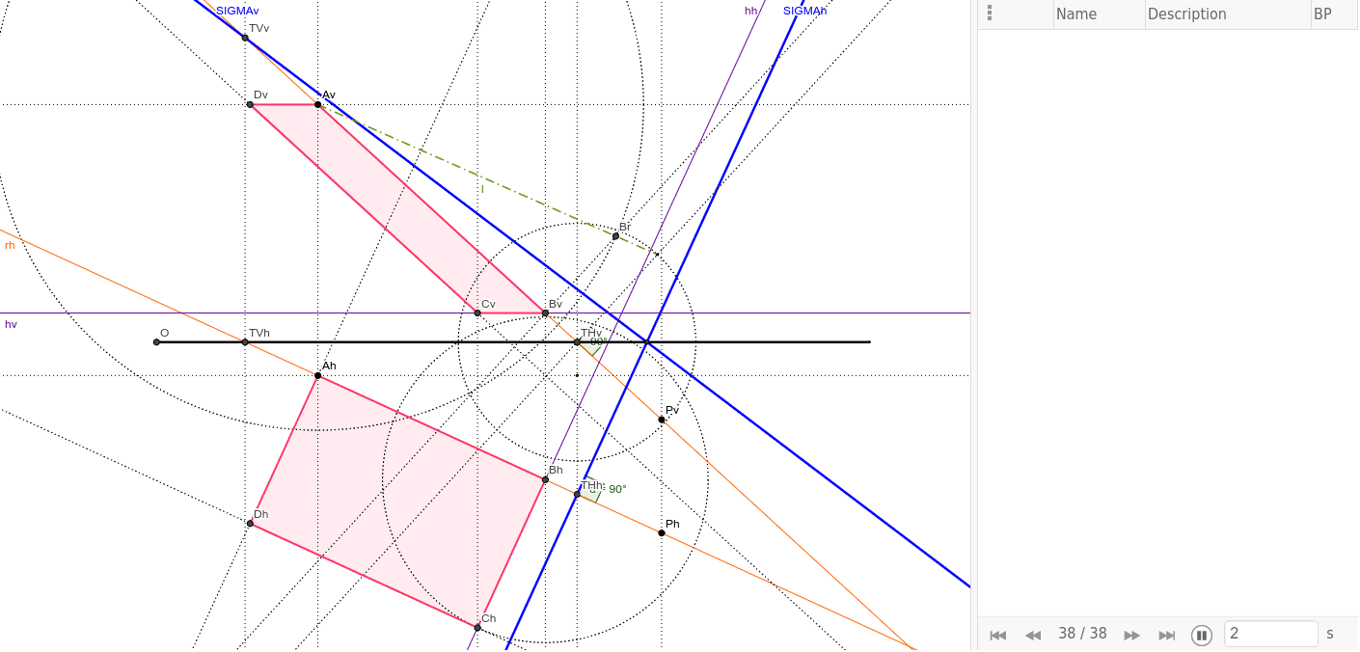This screenshot has width=1360, height=652.
Task: Select point THh near the 90° angle
Action: 577,494
